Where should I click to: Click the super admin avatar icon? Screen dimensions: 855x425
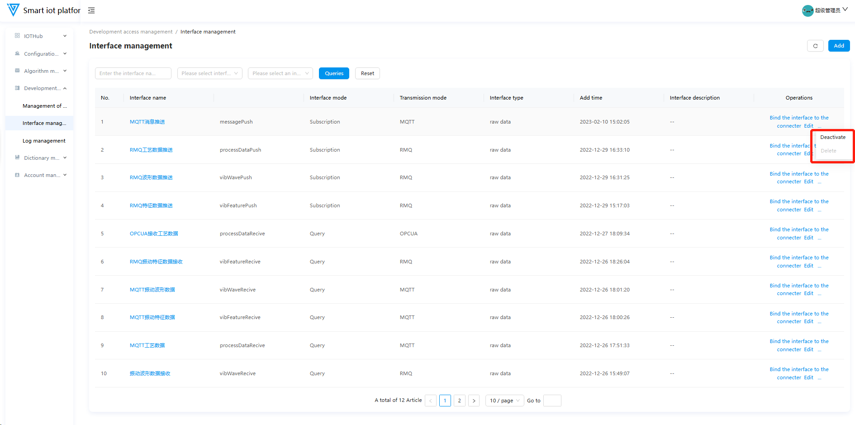coord(807,10)
